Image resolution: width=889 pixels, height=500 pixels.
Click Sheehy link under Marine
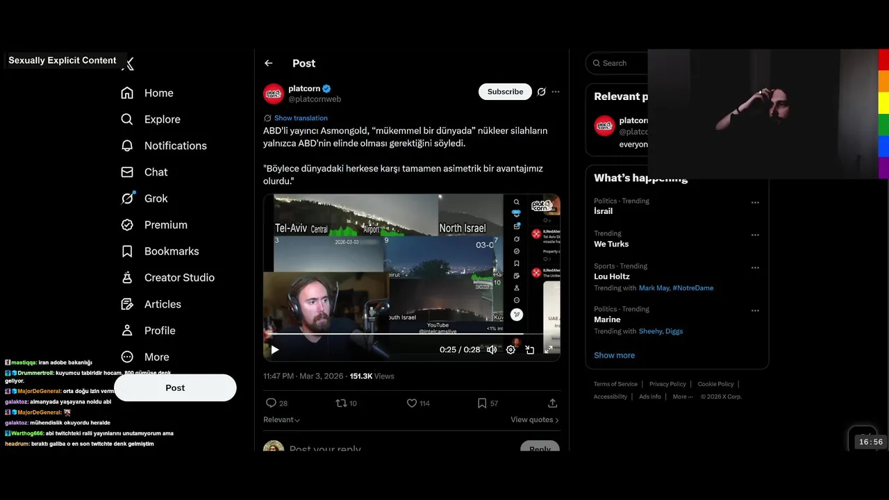(x=651, y=331)
